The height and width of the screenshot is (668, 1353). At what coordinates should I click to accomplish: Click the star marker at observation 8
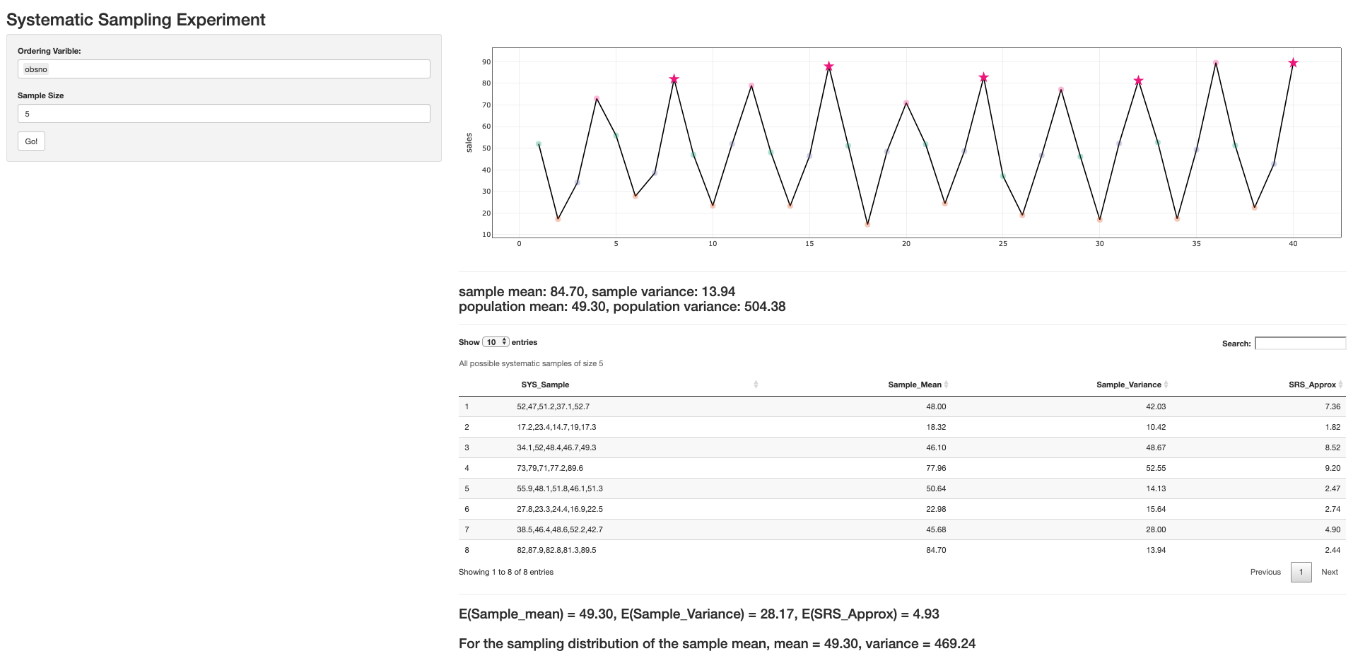(674, 79)
